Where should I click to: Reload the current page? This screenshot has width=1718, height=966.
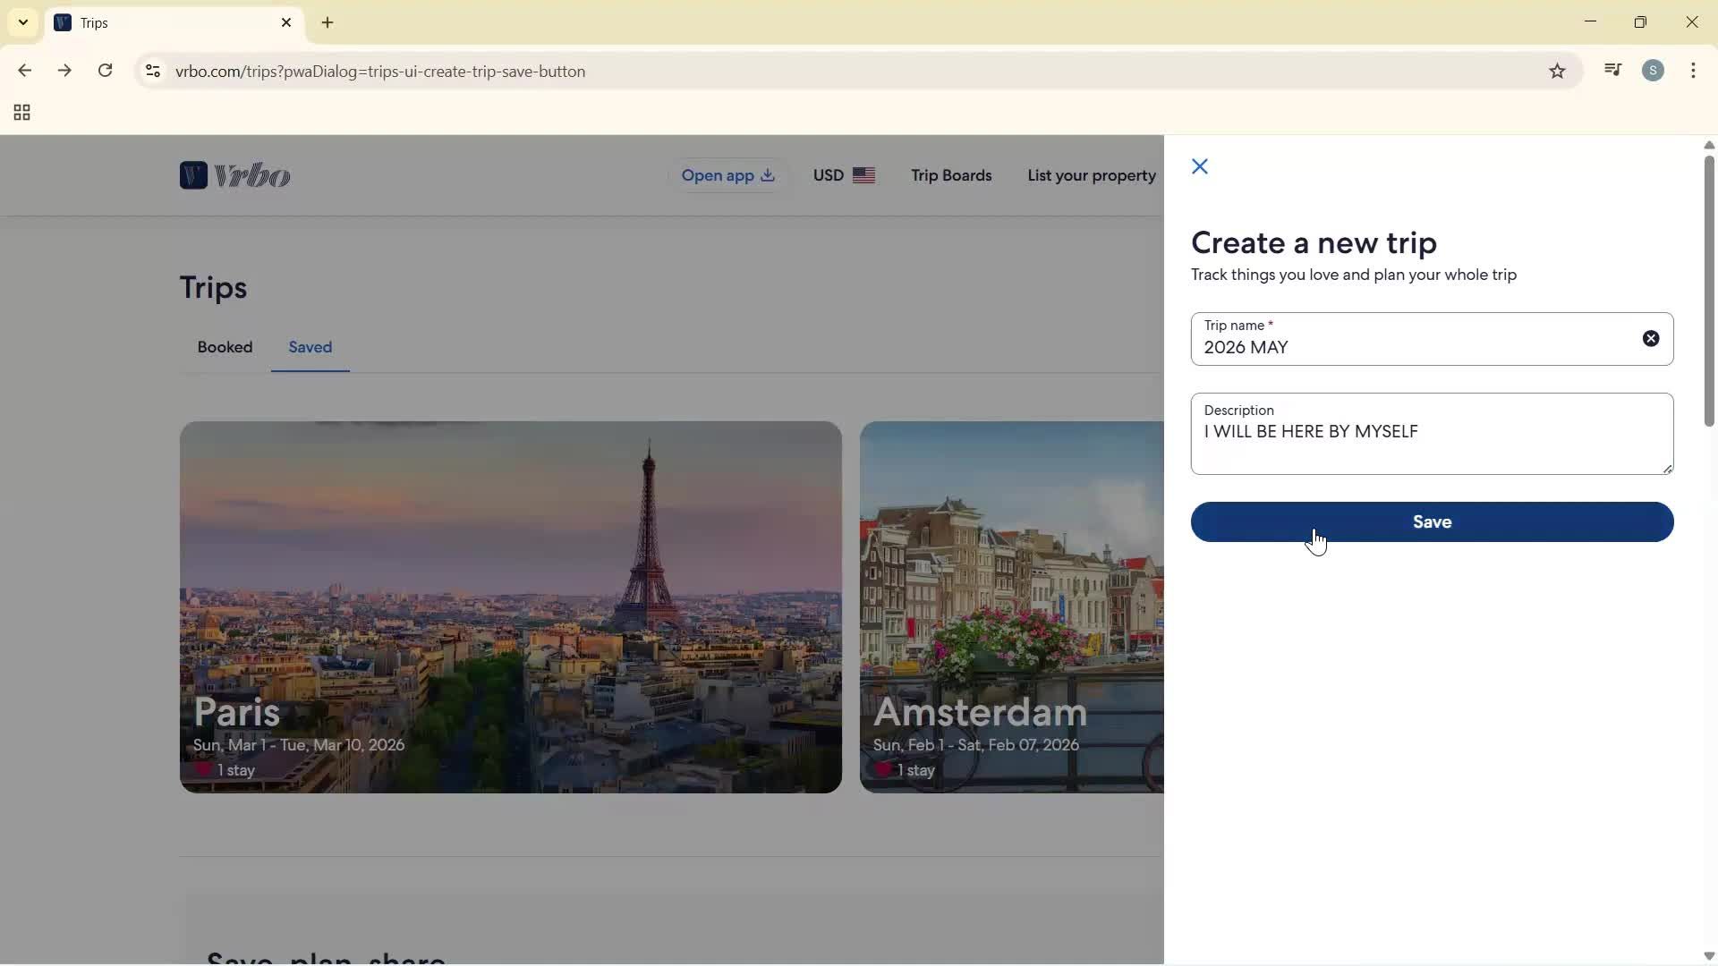(106, 71)
